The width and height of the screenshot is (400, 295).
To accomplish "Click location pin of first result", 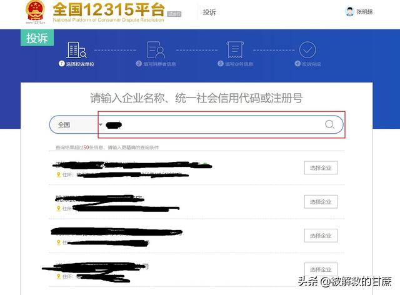I will tap(58, 174).
